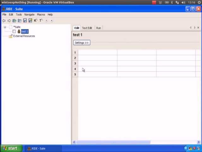Select row header 4 in grid
Screen dimensions: 202x152
tap(75, 69)
